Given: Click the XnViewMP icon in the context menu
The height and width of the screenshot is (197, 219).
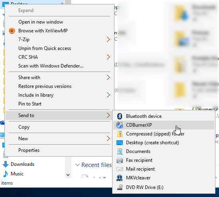Looking at the screenshot, I should pos(12,31).
